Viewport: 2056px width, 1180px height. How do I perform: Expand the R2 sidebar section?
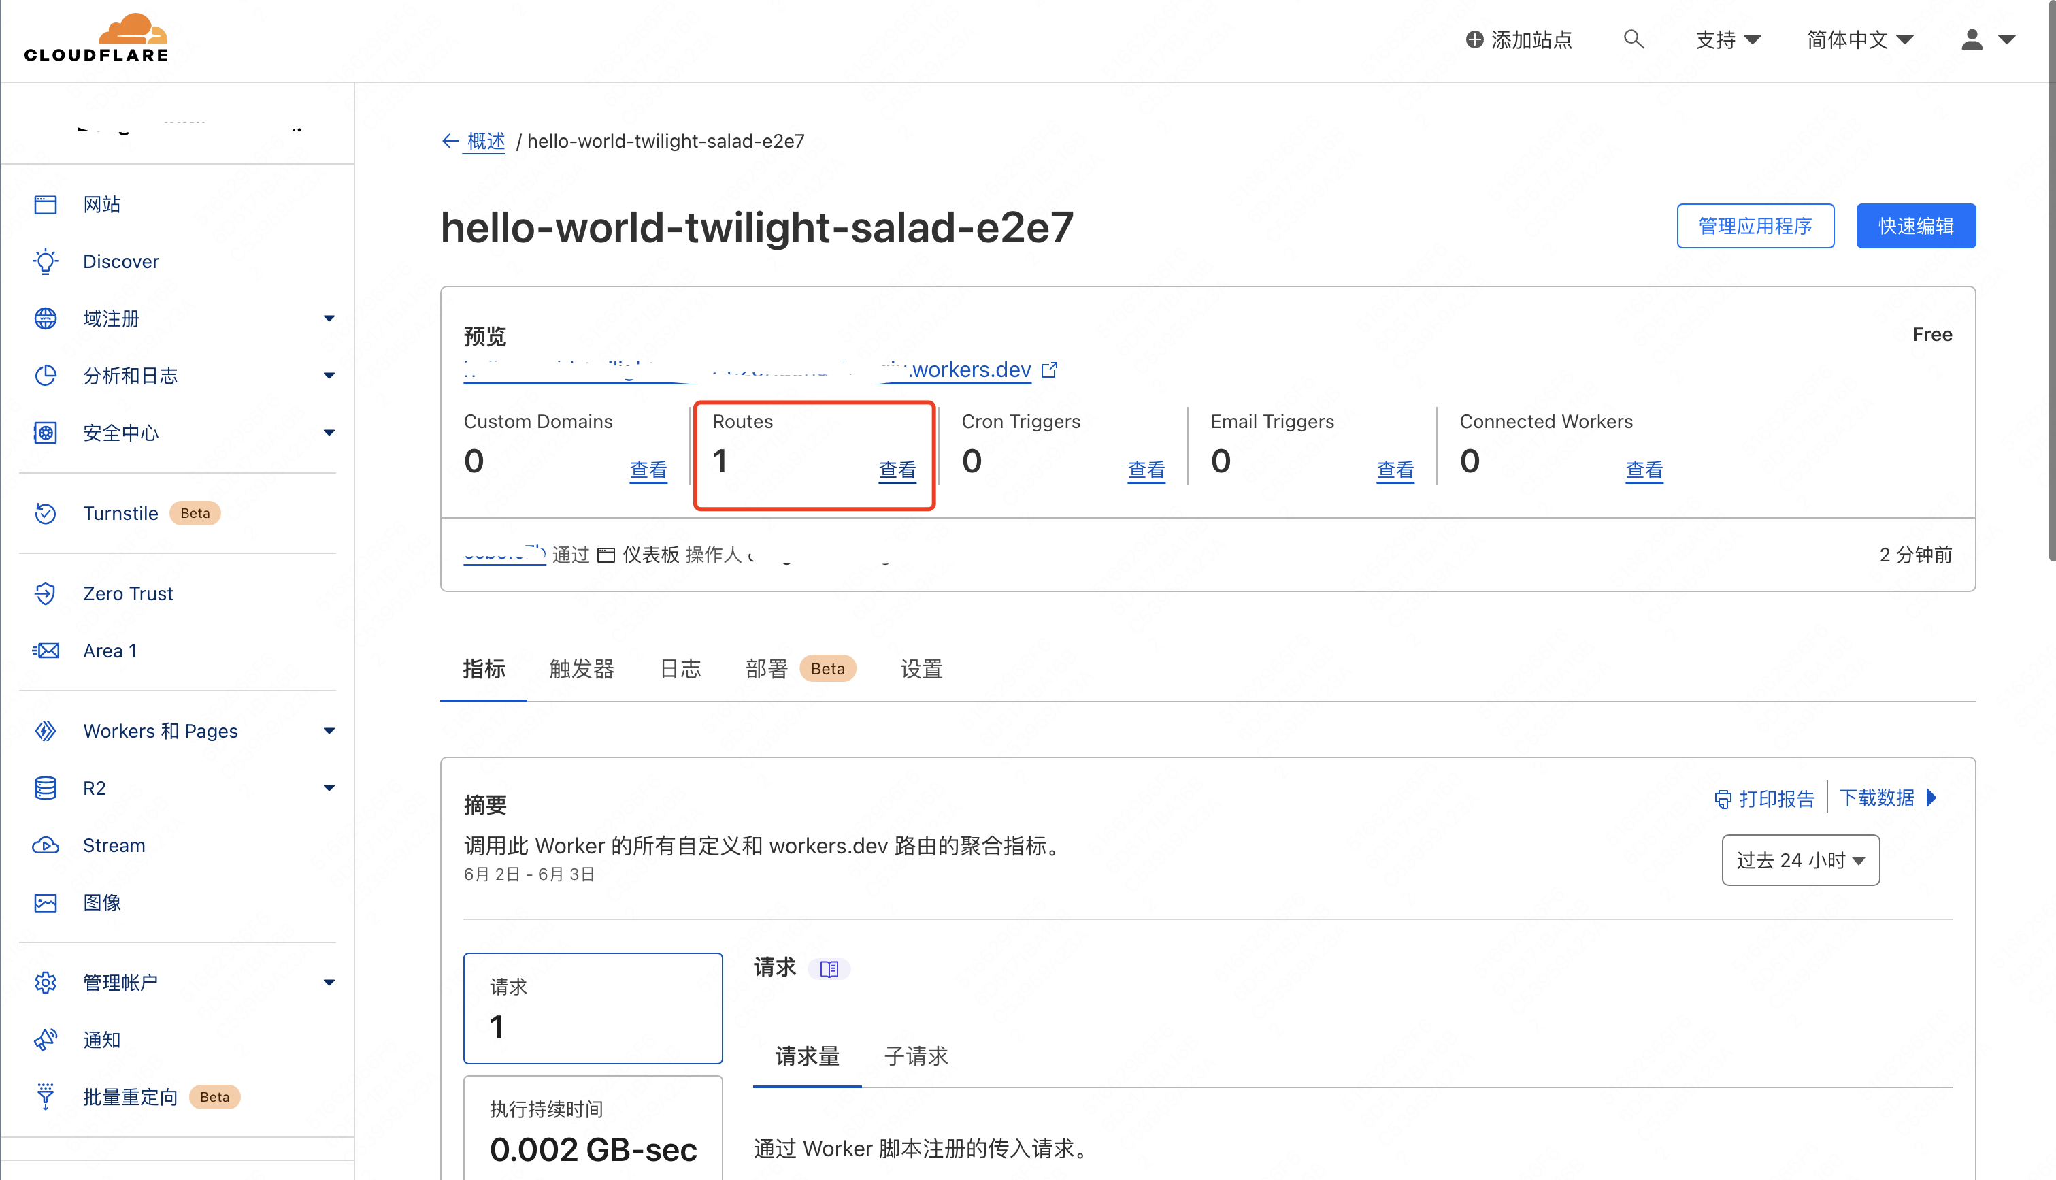[x=328, y=788]
